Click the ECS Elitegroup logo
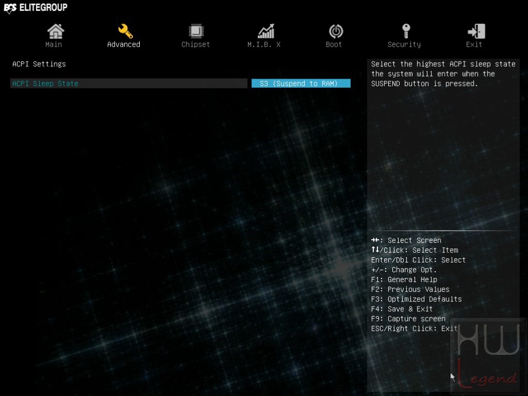Viewport: 528px width, 396px height. coord(35,8)
